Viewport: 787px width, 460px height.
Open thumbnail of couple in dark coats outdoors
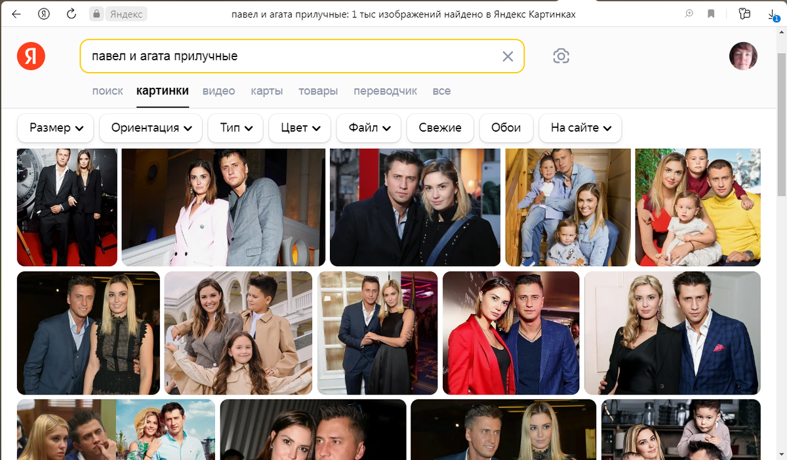pyautogui.click(x=415, y=207)
